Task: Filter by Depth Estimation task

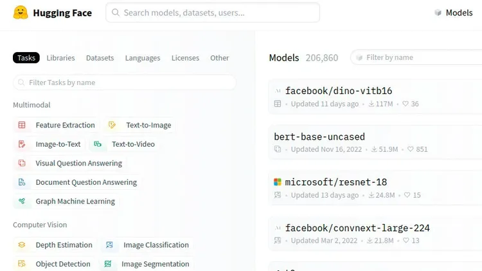Action: pos(55,245)
